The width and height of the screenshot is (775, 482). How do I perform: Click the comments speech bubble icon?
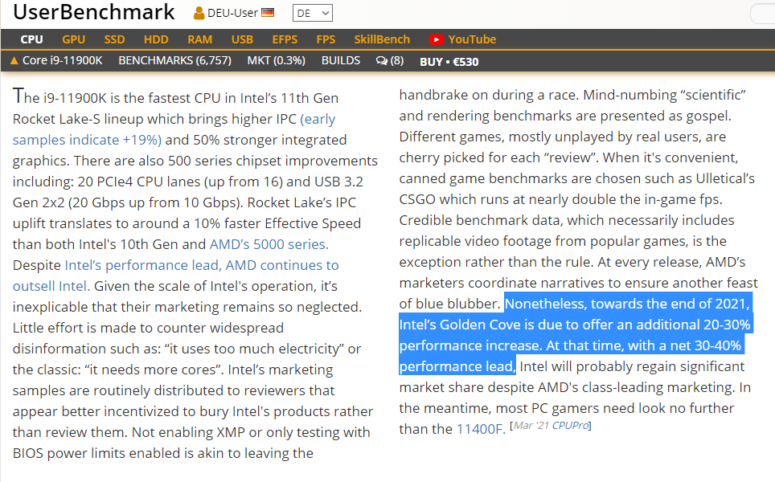382,61
